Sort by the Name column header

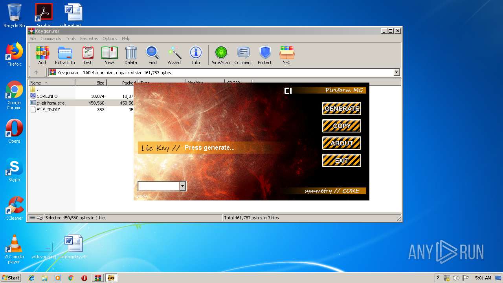(x=51, y=83)
